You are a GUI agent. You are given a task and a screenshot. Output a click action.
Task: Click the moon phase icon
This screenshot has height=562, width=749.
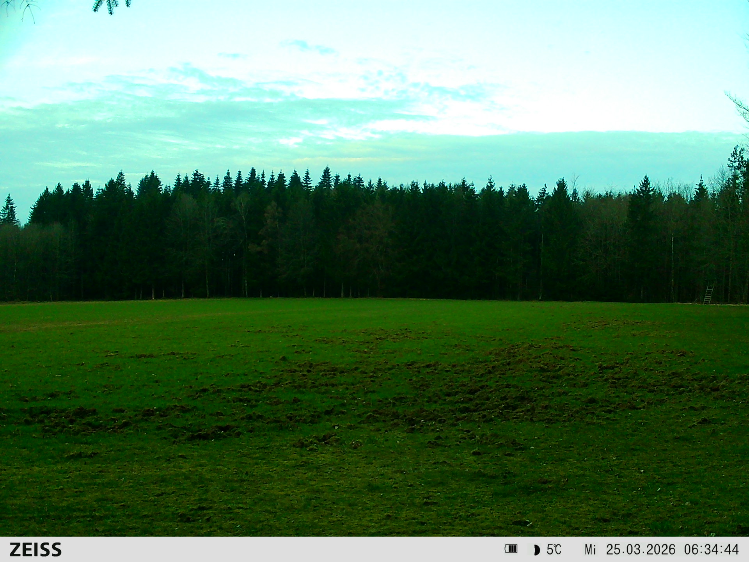click(x=536, y=550)
